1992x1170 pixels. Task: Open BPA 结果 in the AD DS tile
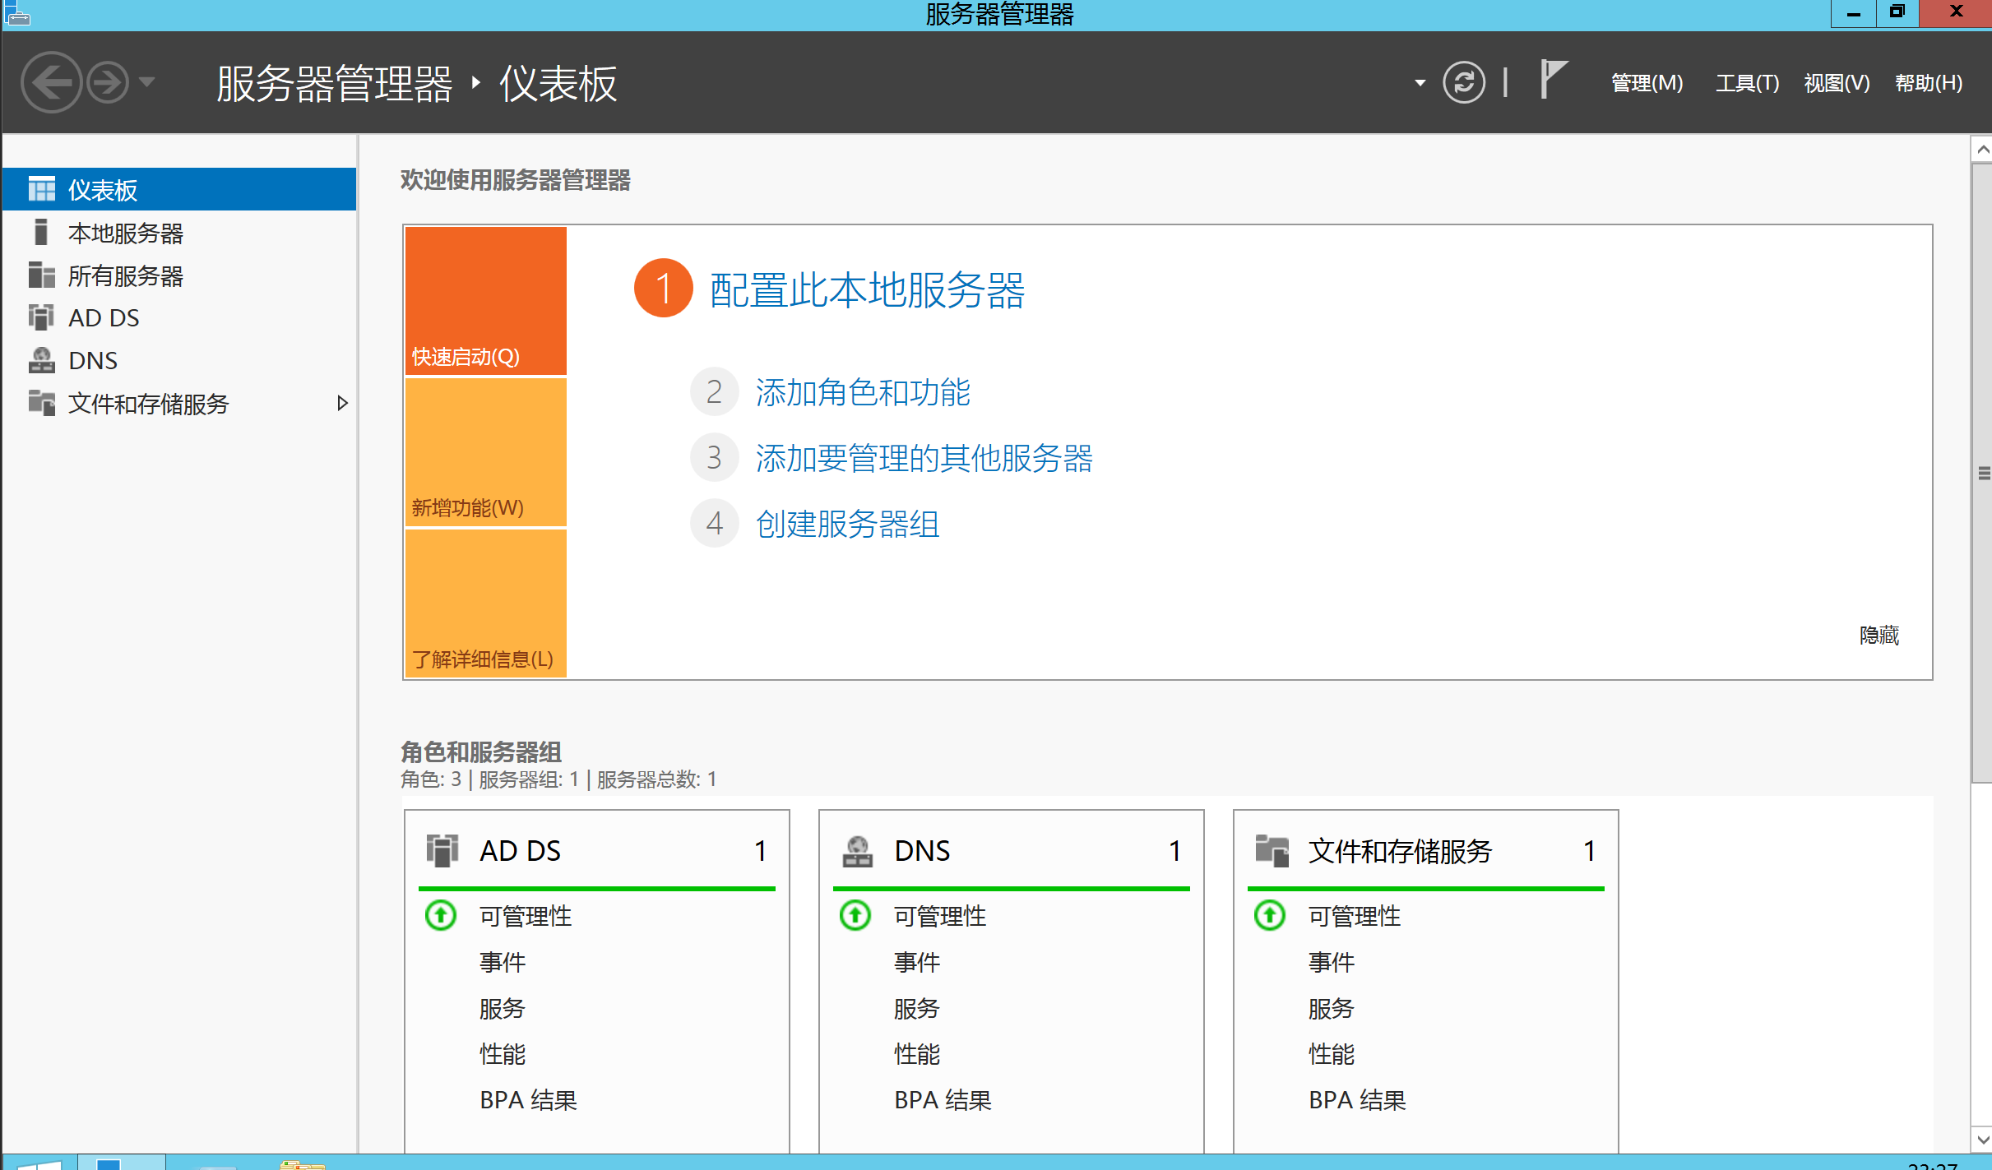pyautogui.click(x=529, y=1100)
